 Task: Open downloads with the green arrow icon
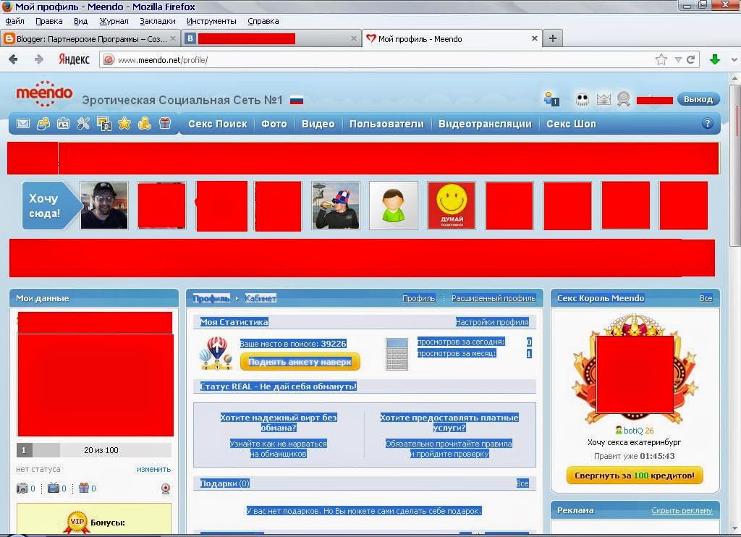[714, 59]
